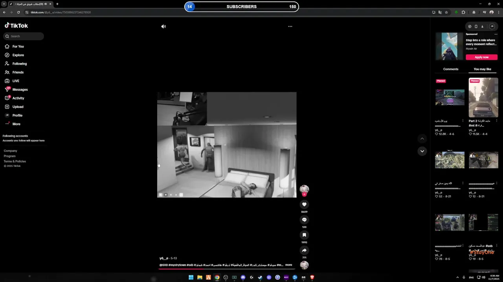Open the tab search dropdown arrow

(4, 4)
